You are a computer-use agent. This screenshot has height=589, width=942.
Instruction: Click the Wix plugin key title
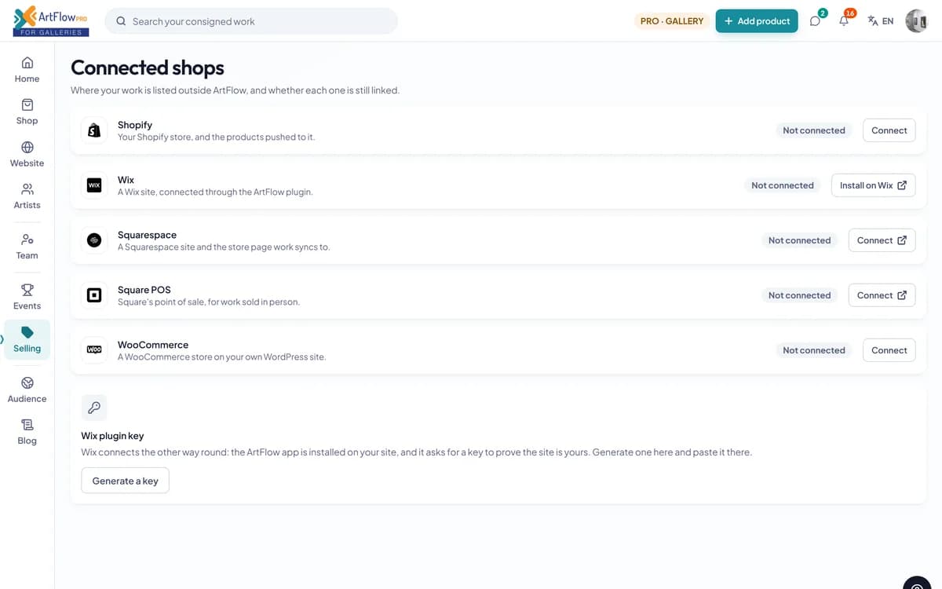click(x=112, y=436)
